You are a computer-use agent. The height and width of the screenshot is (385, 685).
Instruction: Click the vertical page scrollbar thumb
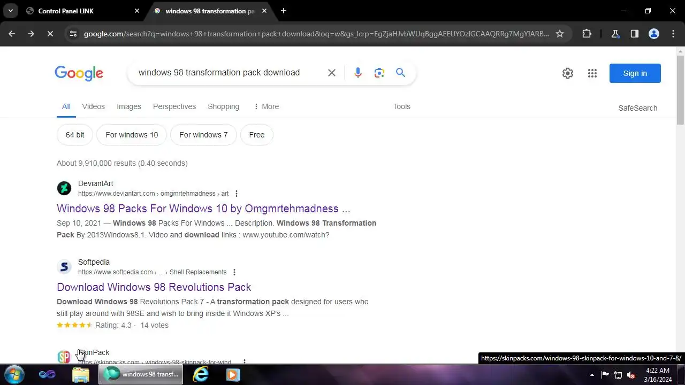coord(681,89)
